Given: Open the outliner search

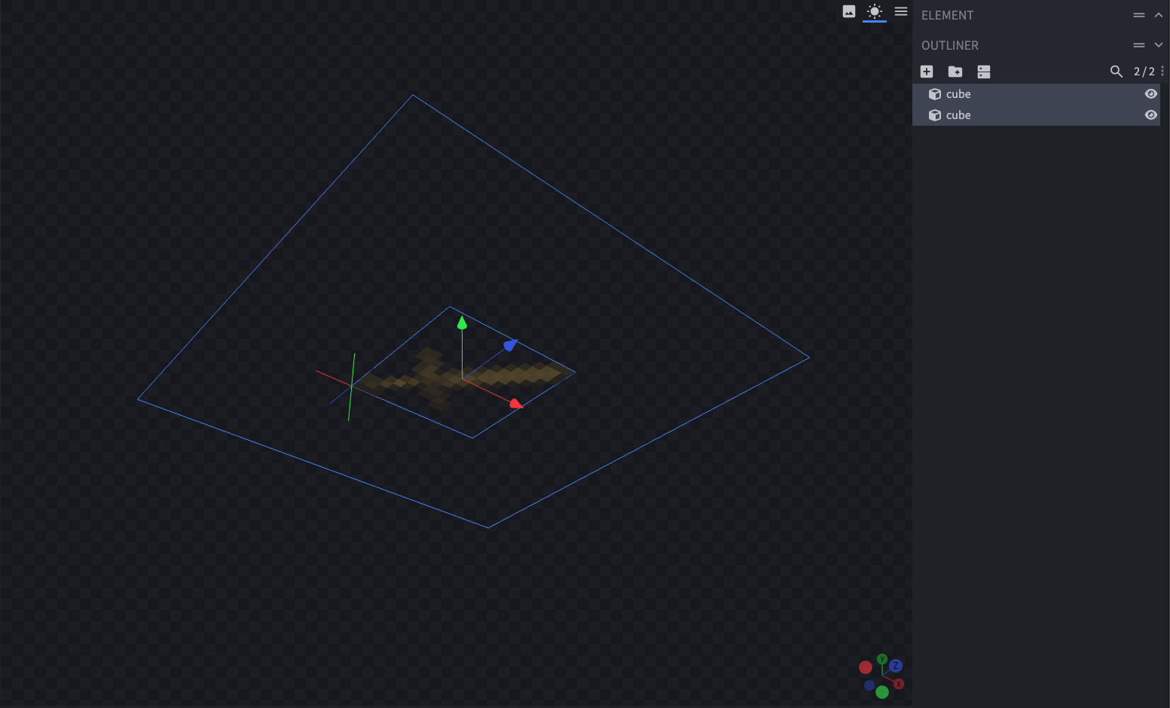Looking at the screenshot, I should (1117, 72).
